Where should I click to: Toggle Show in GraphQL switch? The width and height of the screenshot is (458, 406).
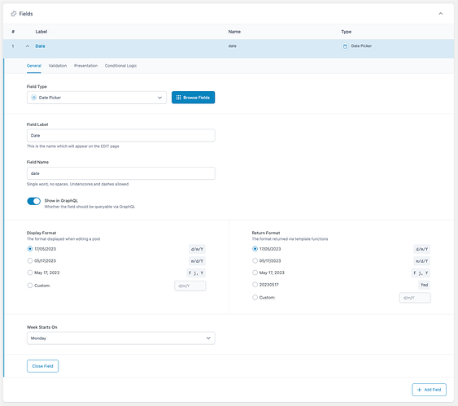(34, 201)
